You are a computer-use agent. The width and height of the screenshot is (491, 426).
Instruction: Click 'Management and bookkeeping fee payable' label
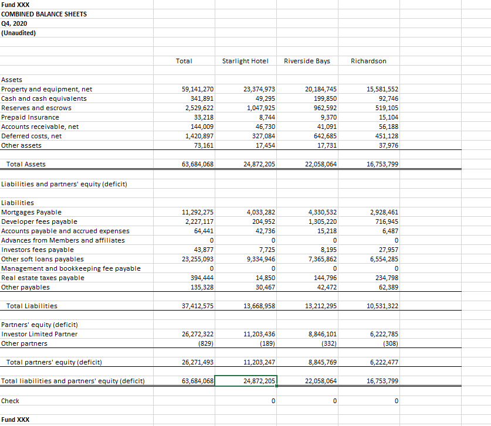point(71,269)
